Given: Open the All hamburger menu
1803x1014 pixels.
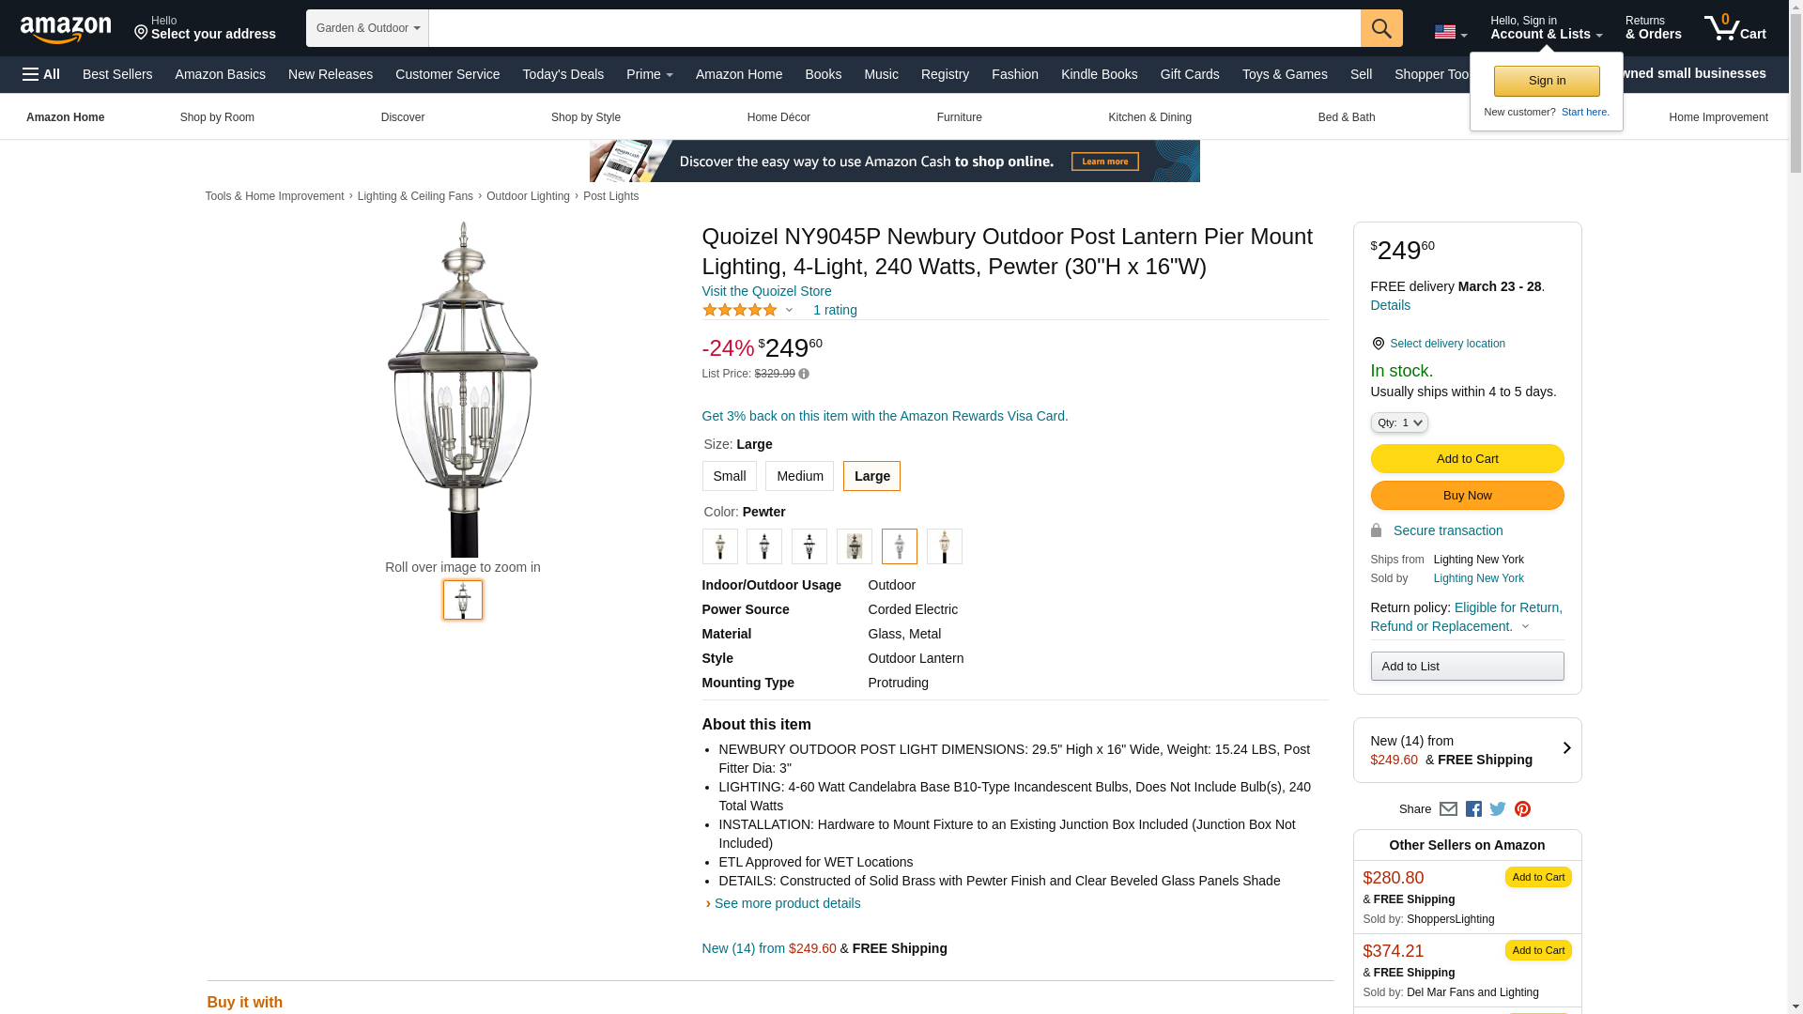Looking at the screenshot, I should [41, 74].
